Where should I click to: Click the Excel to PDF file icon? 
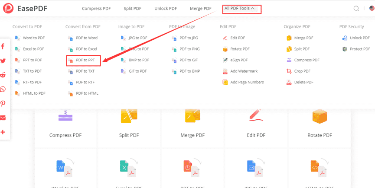(17, 49)
